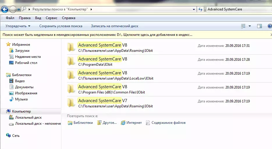Select Сеть in the navigation pane
Viewport: 272px width, 149px height.
16,136
